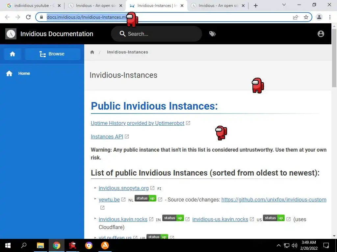
Task: Open the tags browser icon
Action: (212, 34)
